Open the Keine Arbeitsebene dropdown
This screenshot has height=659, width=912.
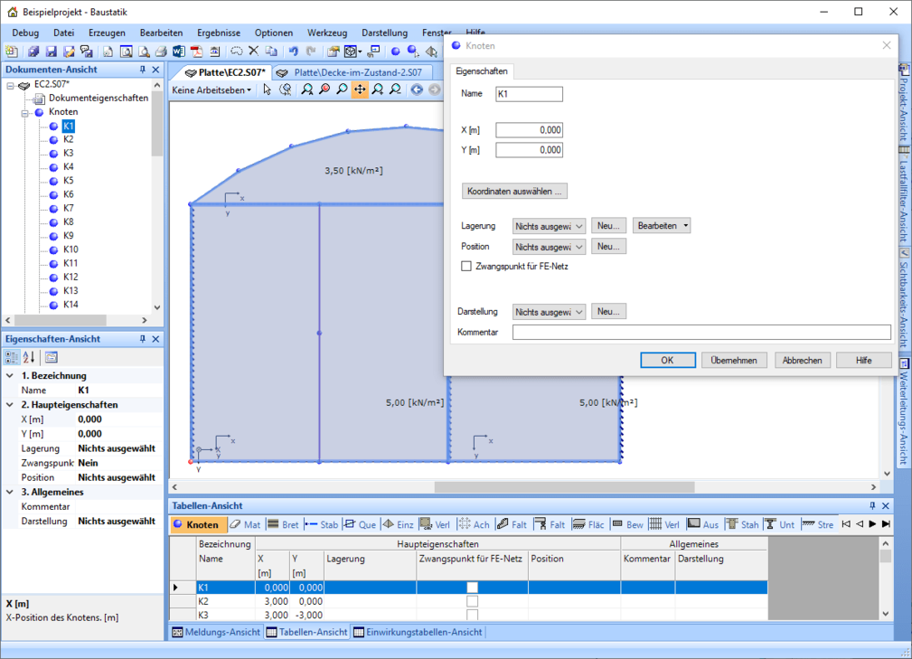(x=212, y=90)
